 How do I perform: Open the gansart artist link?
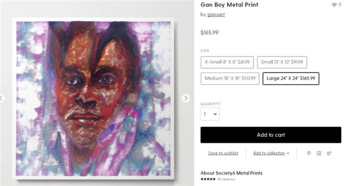(216, 14)
